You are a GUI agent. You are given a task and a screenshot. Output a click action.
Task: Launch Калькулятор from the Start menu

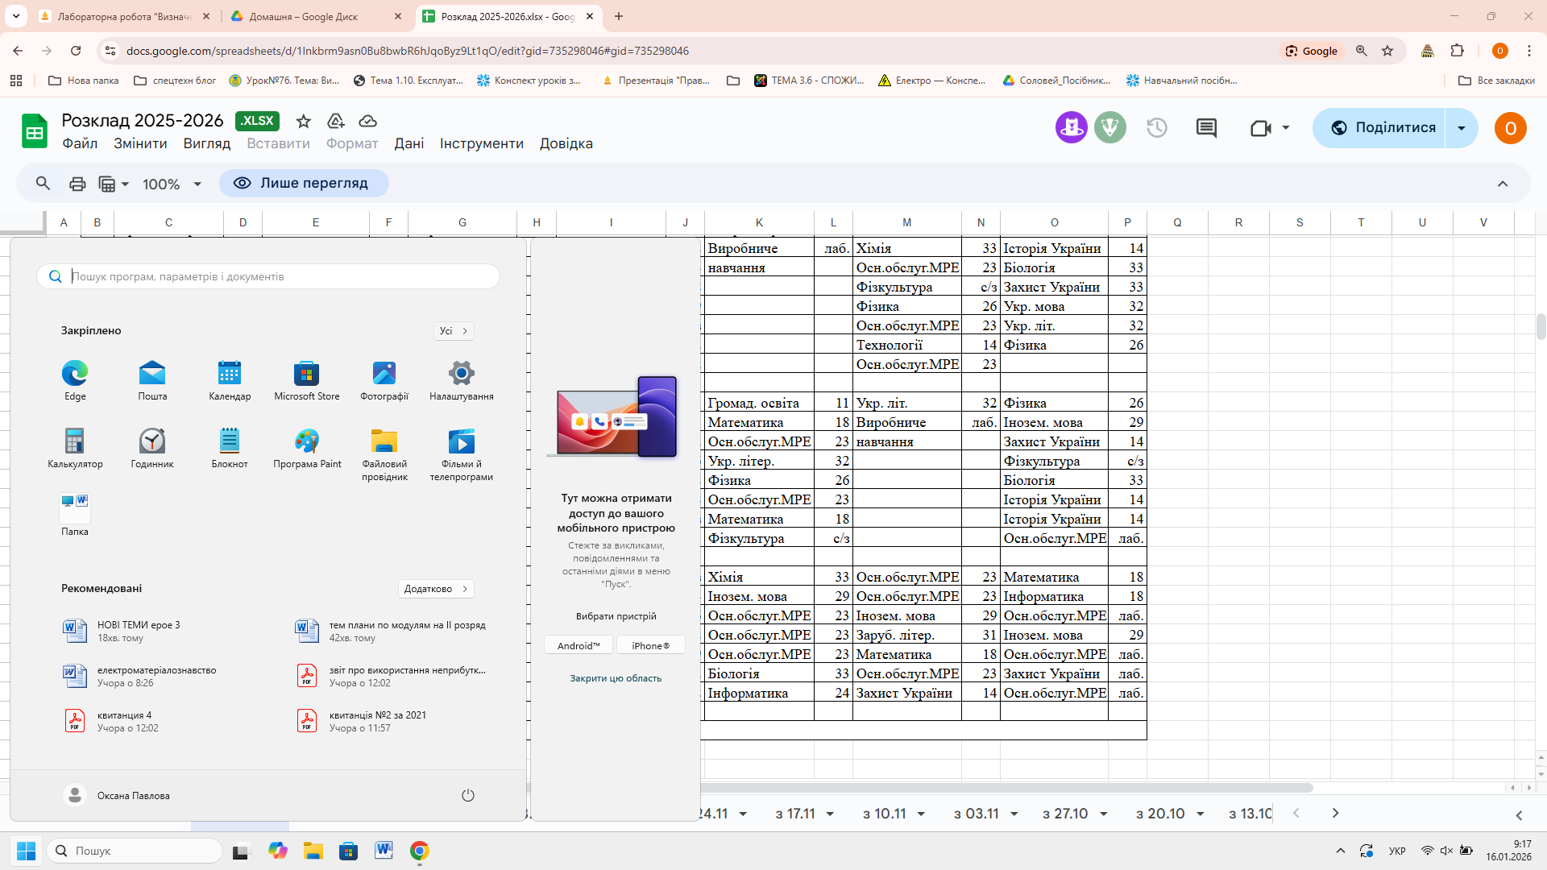tap(75, 448)
